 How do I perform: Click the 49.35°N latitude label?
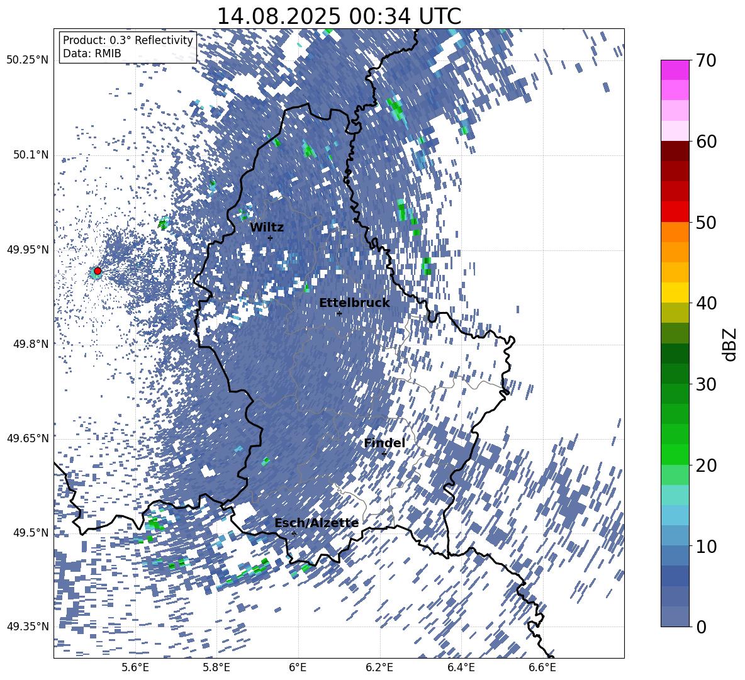[x=28, y=627]
